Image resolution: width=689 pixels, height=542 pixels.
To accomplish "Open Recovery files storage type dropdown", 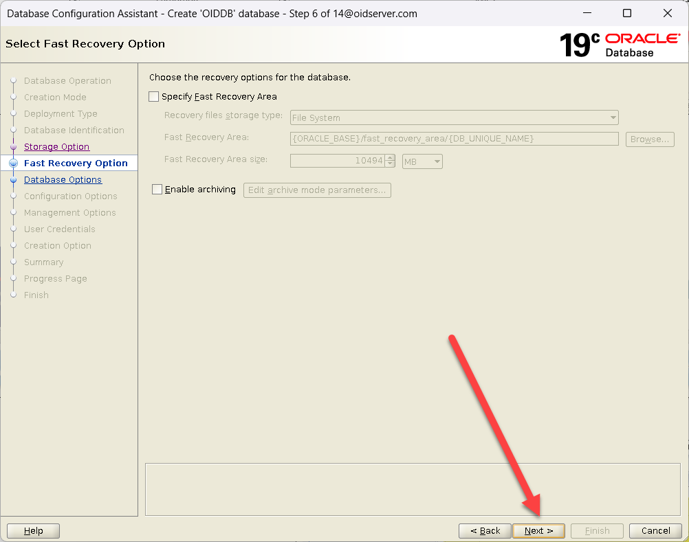I will click(x=454, y=117).
